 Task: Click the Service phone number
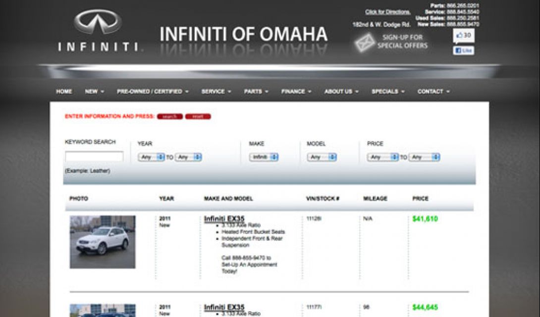(463, 12)
